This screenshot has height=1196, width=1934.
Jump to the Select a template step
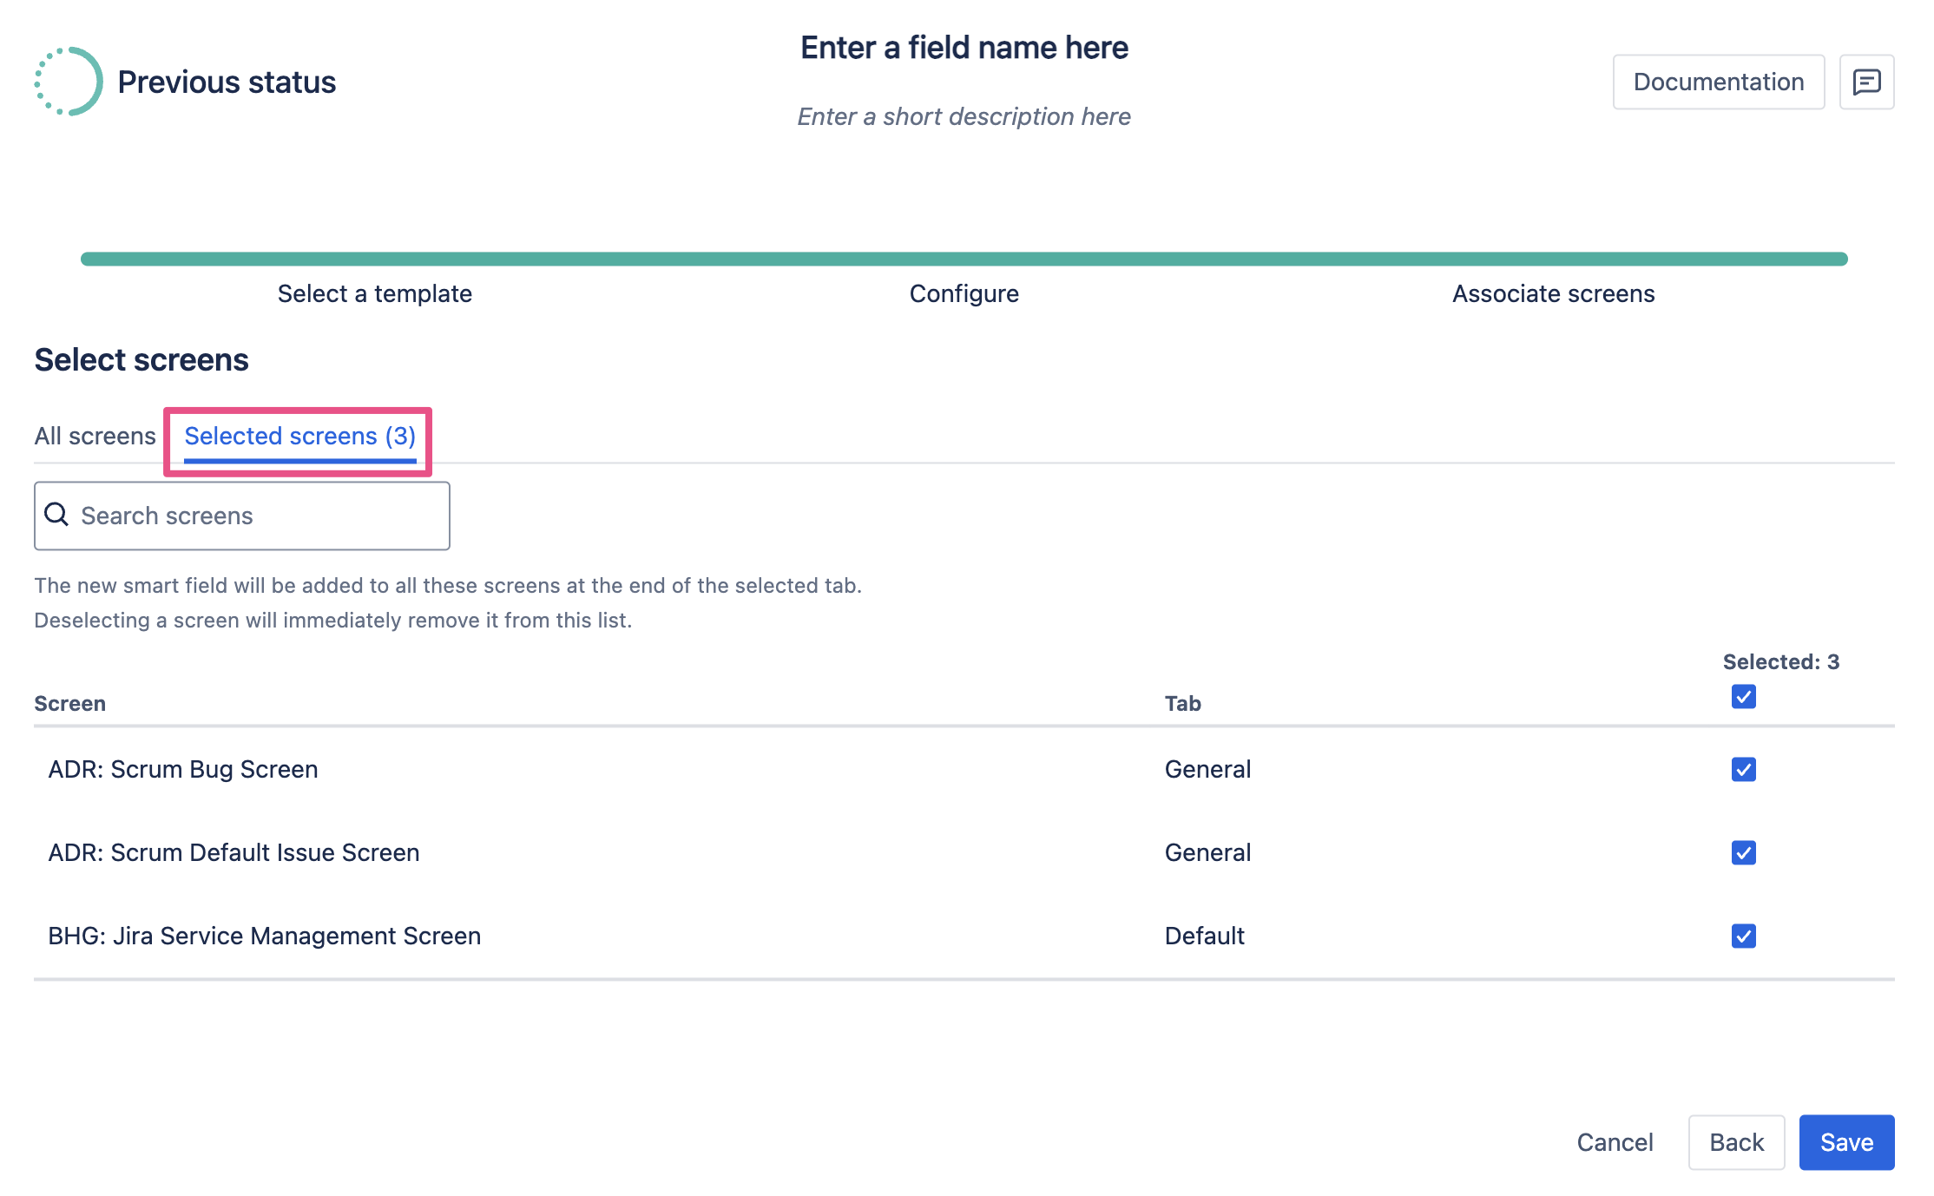(x=374, y=293)
